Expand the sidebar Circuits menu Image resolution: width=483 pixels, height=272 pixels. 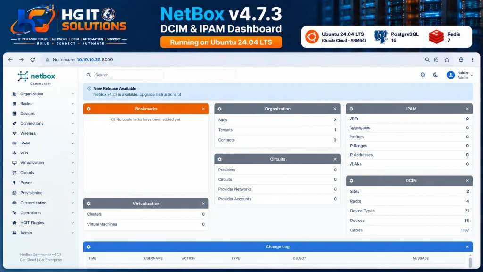[x=43, y=173]
